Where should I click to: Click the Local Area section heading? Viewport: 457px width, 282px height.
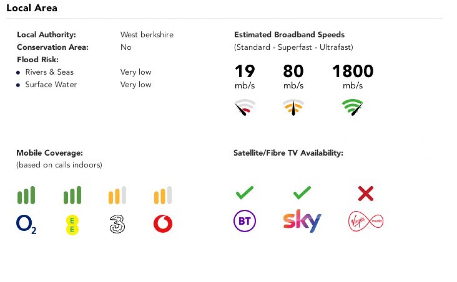32,8
